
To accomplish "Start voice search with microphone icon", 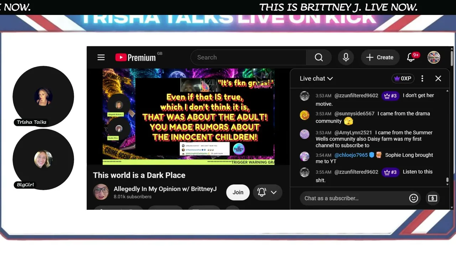I will pos(346,57).
